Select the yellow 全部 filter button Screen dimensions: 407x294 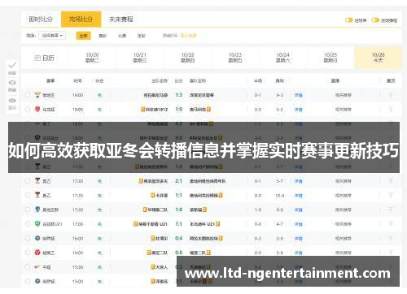pyautogui.click(x=83, y=36)
